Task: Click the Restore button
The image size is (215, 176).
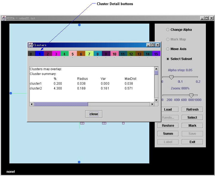Action: tap(168, 126)
